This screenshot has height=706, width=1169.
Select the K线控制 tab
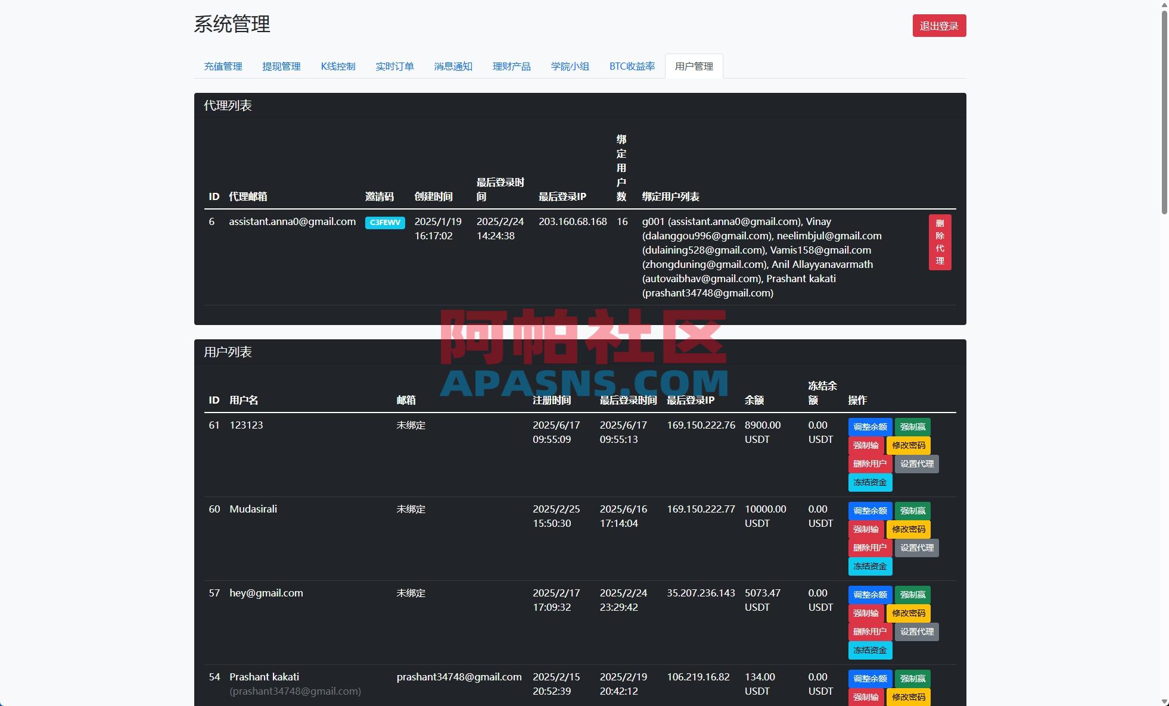pos(338,66)
